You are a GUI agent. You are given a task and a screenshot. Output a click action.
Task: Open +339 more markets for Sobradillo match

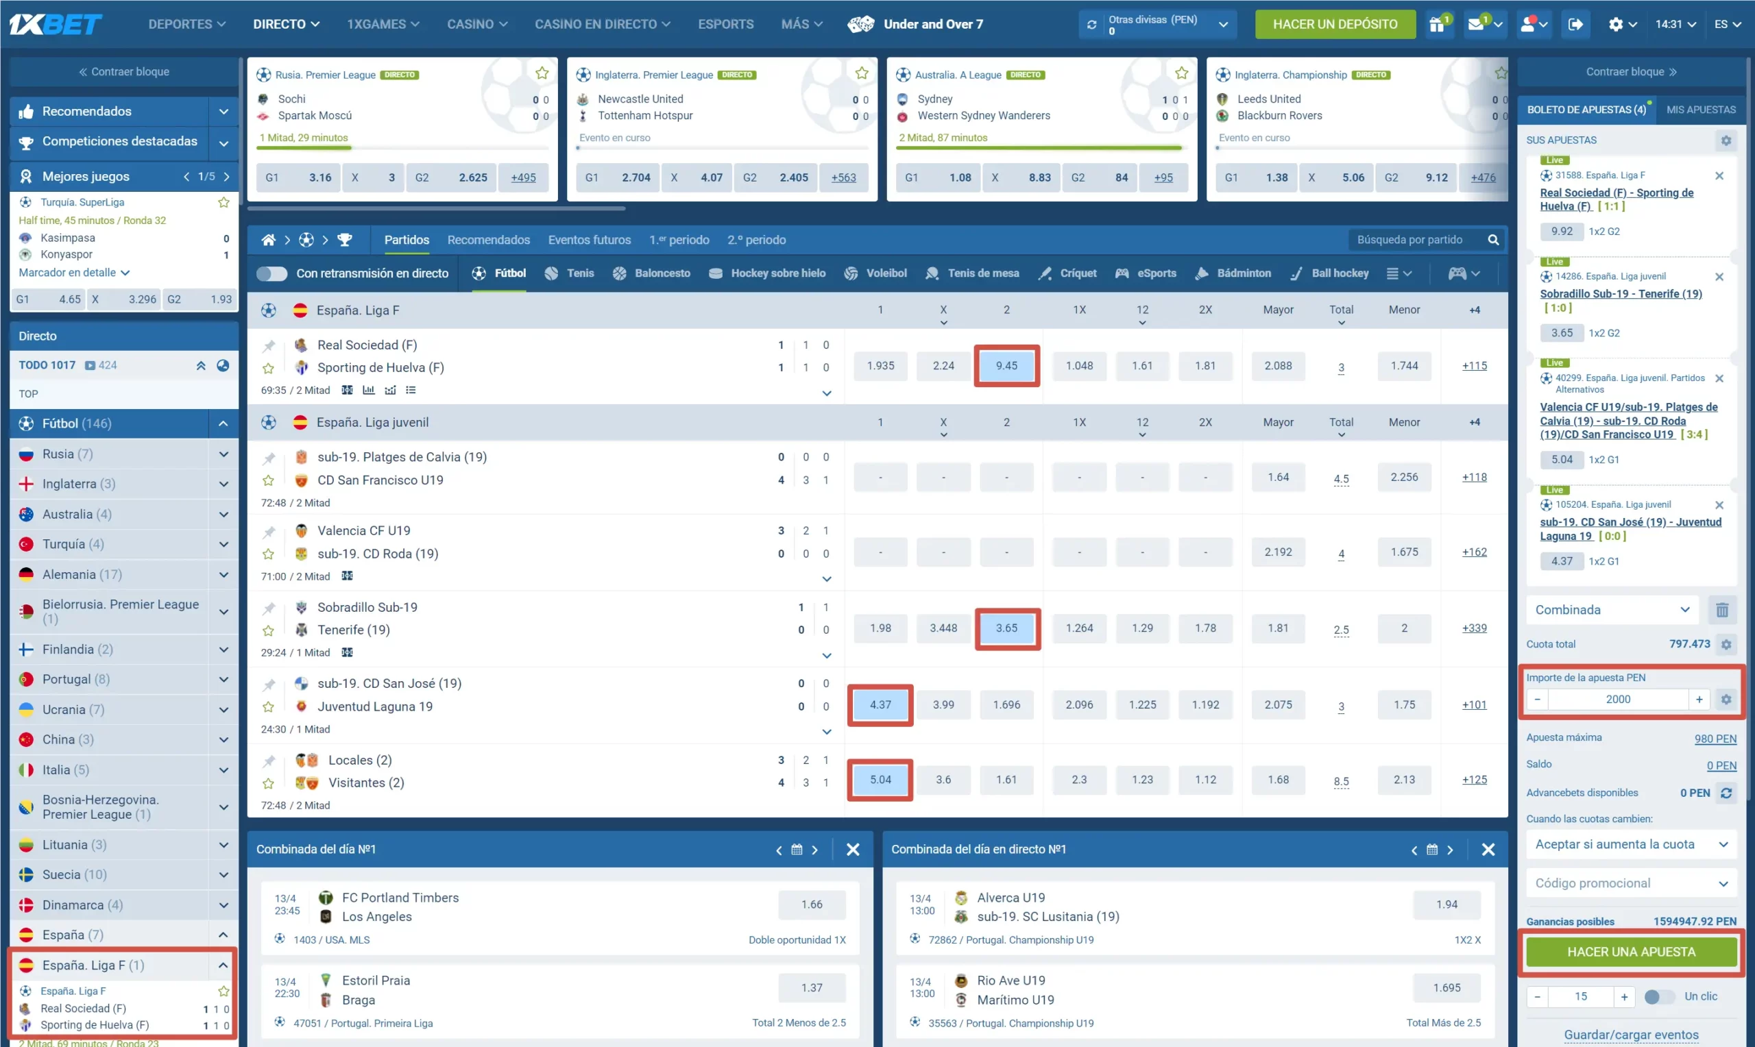point(1474,628)
